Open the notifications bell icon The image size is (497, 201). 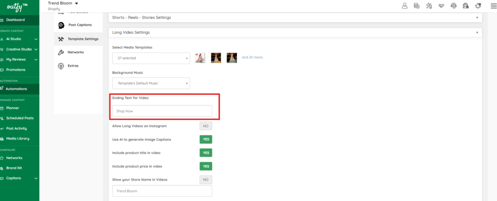478,6
